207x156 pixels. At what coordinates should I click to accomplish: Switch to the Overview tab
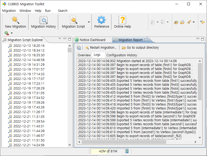coord(84,55)
